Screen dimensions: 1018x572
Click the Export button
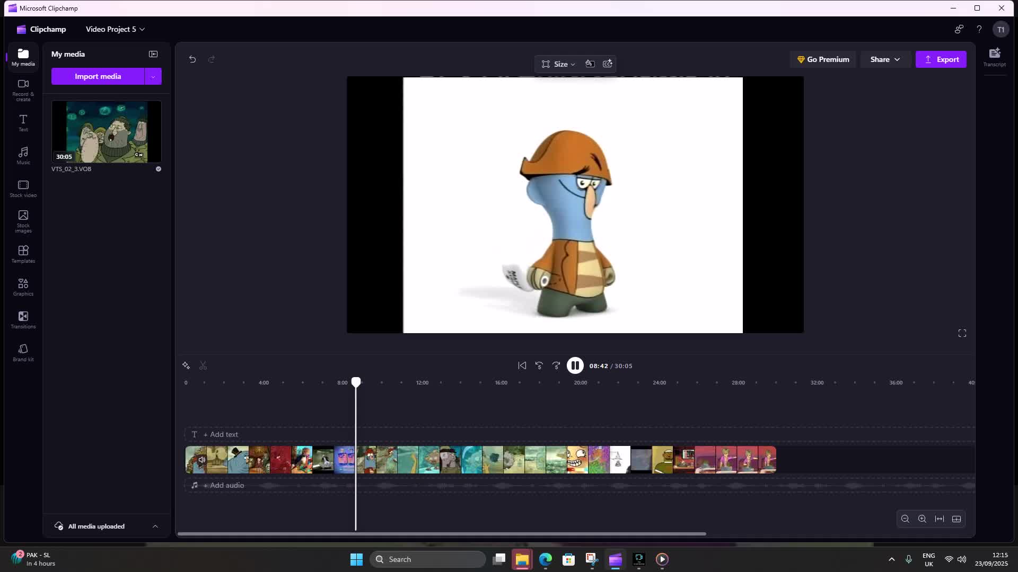pyautogui.click(x=941, y=59)
